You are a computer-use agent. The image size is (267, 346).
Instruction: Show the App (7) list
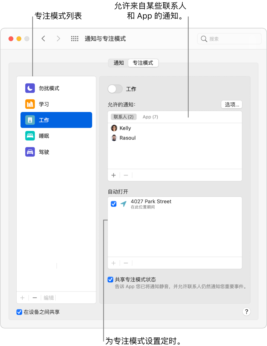(x=150, y=117)
